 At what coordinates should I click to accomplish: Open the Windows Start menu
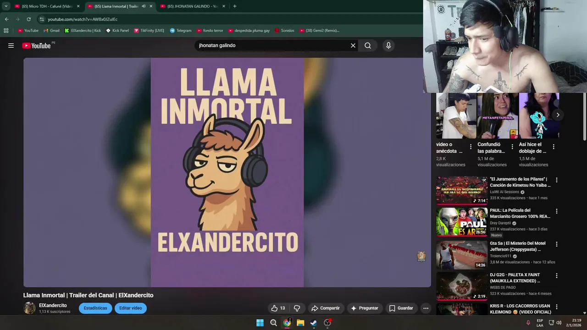[x=260, y=323]
